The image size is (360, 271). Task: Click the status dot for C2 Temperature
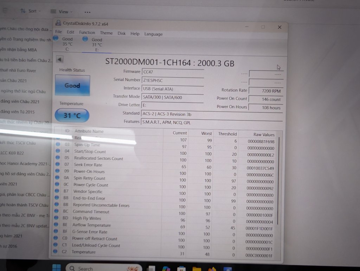click(x=55, y=251)
